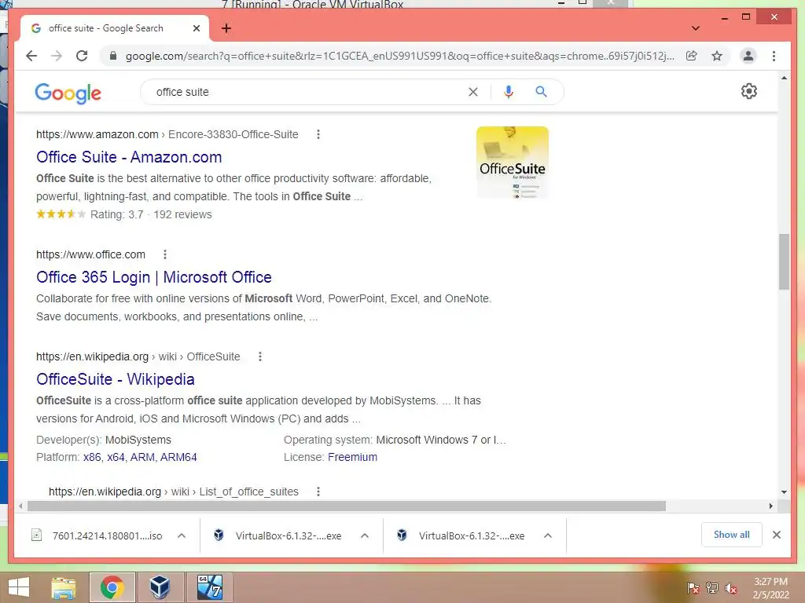
Task: Open the options dots for List_of_office_suites result
Action: [318, 492]
